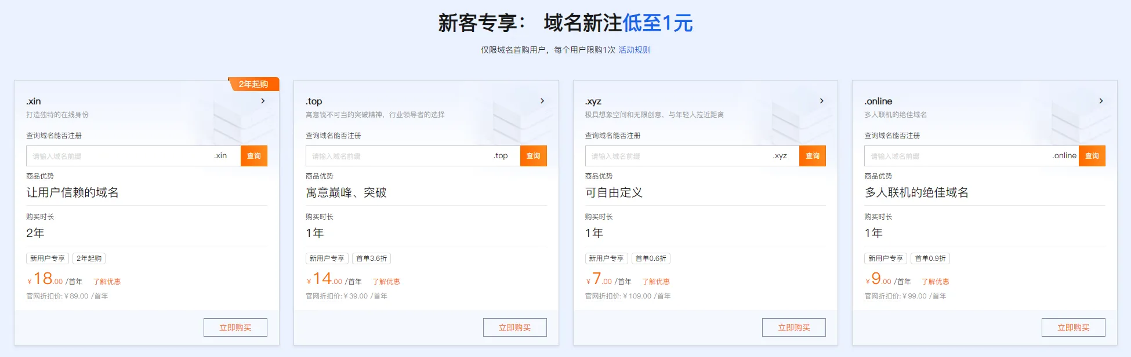
Task: Click the ¥7.00 /首年 price
Action: [x=608, y=279]
